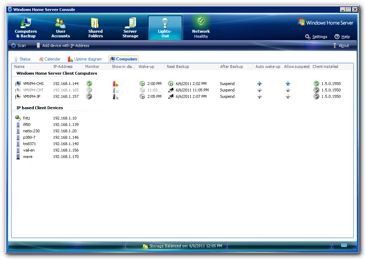The image size is (365, 259).
Task: Click Storage Balanced status bar entry
Action: (x=182, y=246)
